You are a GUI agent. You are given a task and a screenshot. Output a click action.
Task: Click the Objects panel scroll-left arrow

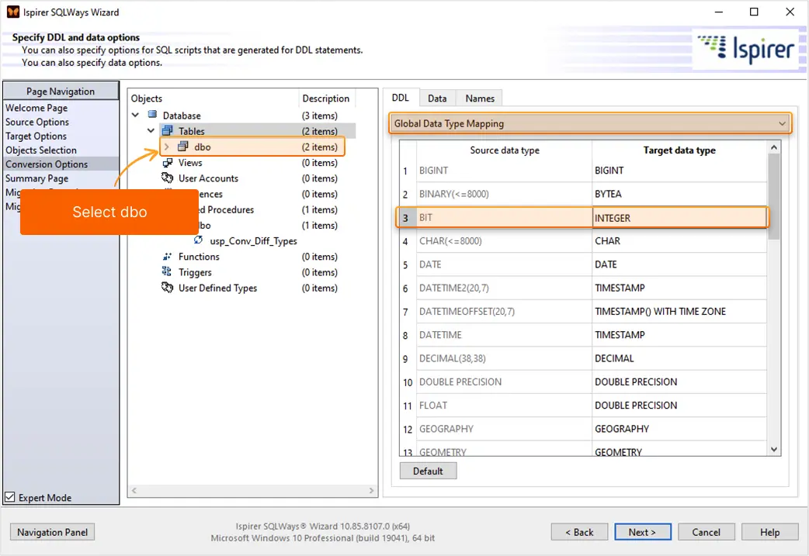pyautogui.click(x=134, y=491)
